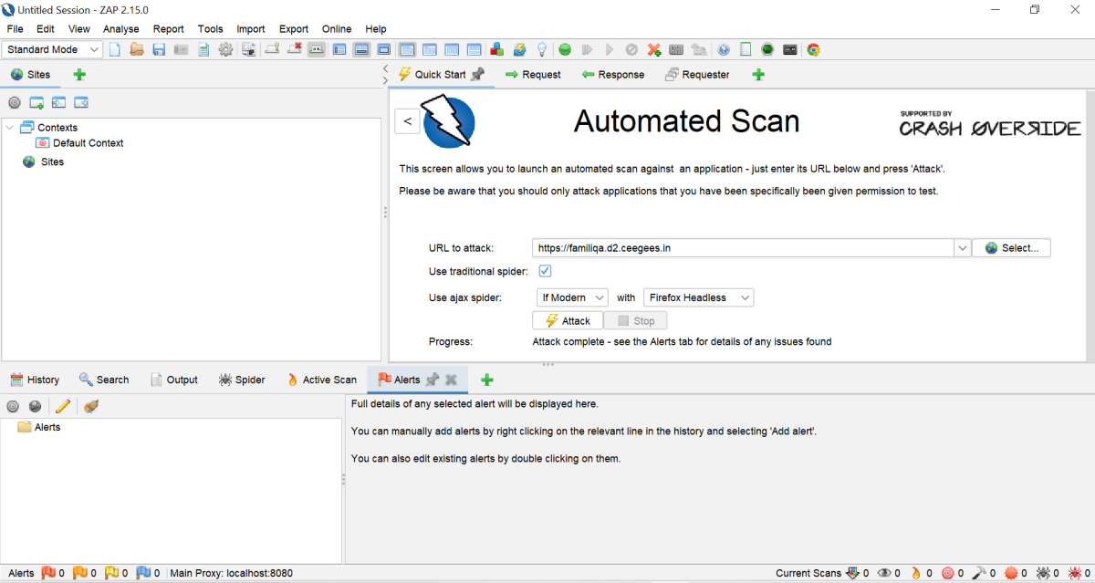Click the Import Context icon in Sites panel
The width and height of the screenshot is (1095, 583).
(x=58, y=103)
